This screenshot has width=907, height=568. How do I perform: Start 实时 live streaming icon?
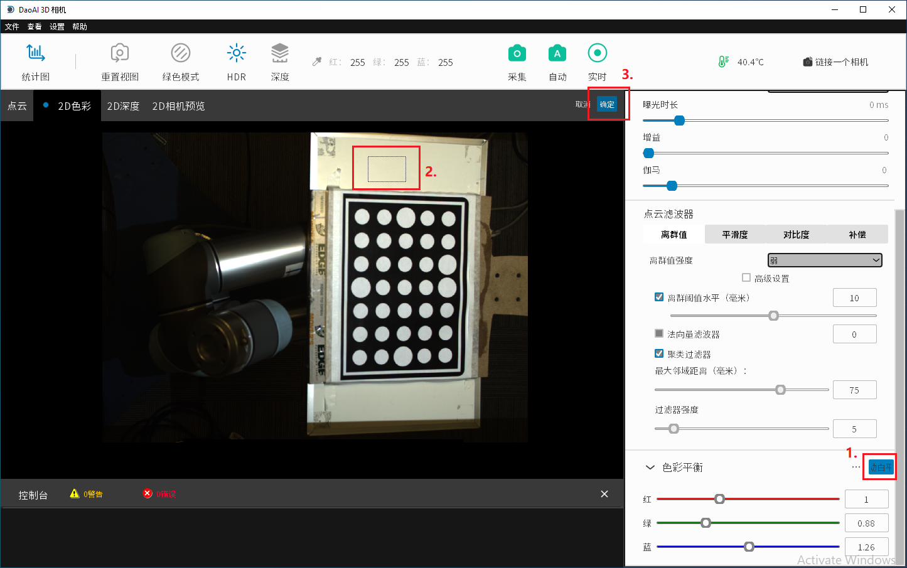pyautogui.click(x=598, y=53)
